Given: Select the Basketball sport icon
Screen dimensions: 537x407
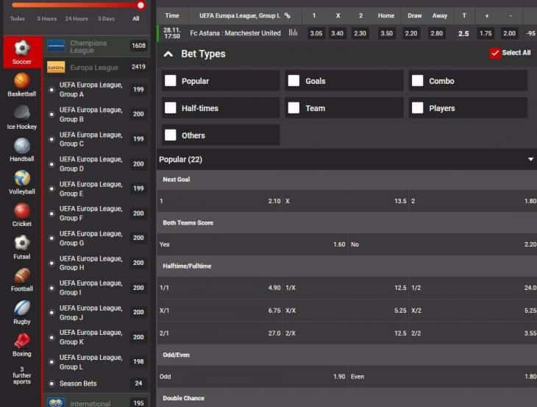Looking at the screenshot, I should pos(21,80).
